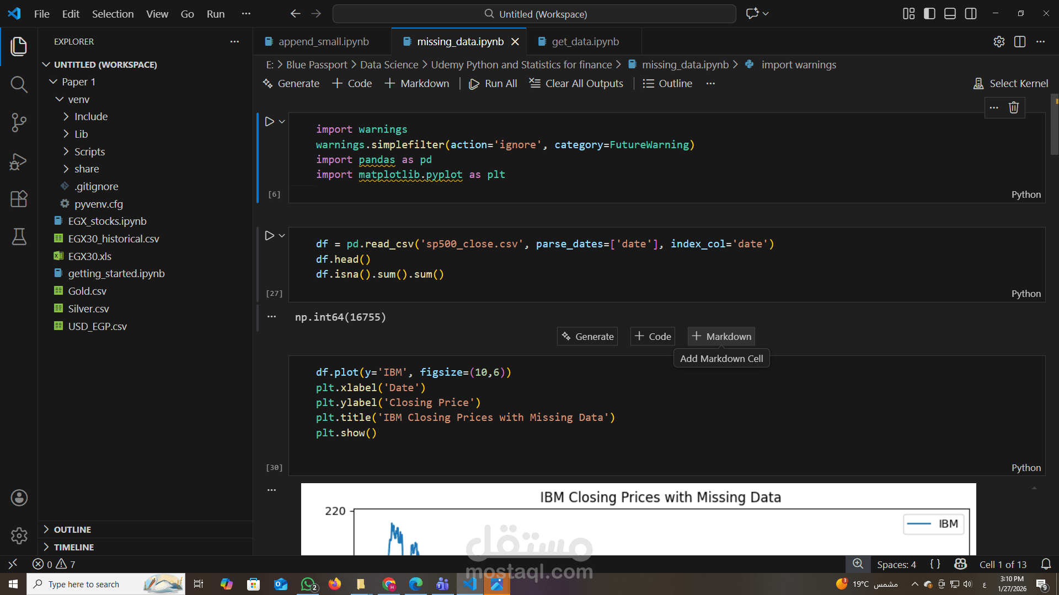The height and width of the screenshot is (595, 1059).
Task: Click Select Kernel
Action: pyautogui.click(x=1010, y=83)
